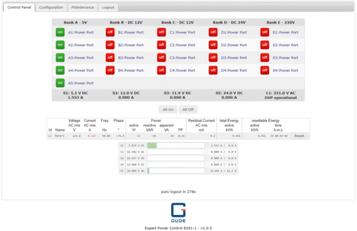
Task: Turn off the A5 Power Port switch
Action: [60, 83]
